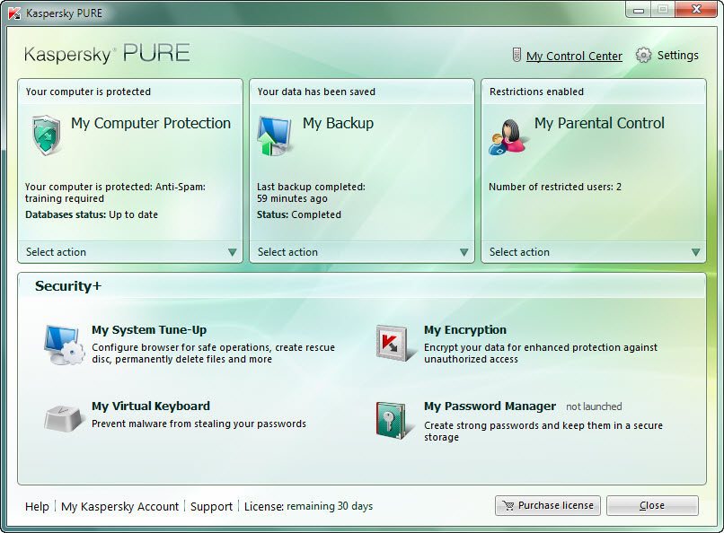Click the My Computer Protection shield icon
Screen dimensions: 724x533
(46, 135)
